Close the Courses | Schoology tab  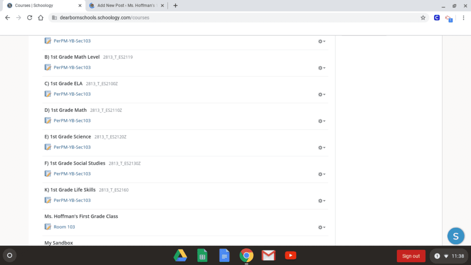80,6
